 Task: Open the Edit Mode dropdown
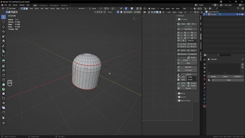pos(13,8)
